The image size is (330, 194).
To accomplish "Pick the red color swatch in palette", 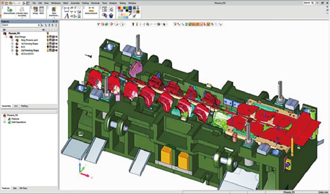I will (119, 8).
